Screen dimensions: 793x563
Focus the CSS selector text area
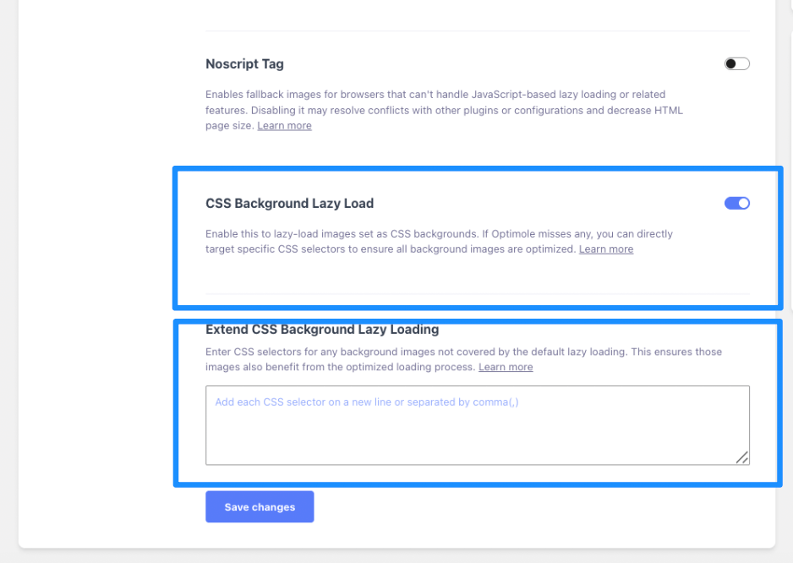(x=477, y=433)
